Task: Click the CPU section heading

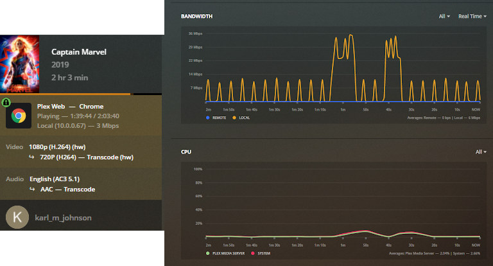Action: tap(186, 152)
